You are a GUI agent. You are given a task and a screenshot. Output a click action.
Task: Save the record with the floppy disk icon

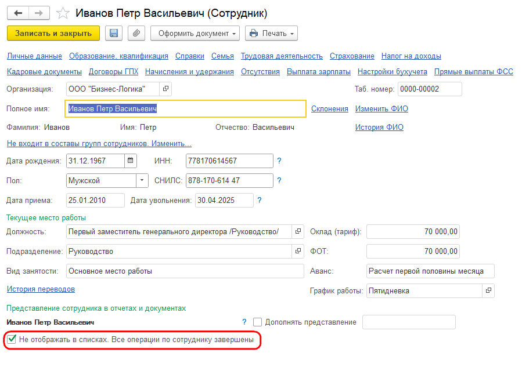coord(114,33)
